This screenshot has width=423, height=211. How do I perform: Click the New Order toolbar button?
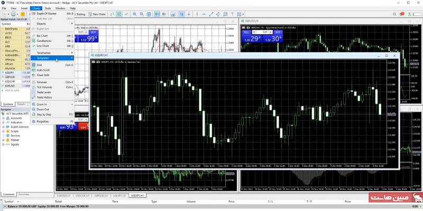coord(97,14)
